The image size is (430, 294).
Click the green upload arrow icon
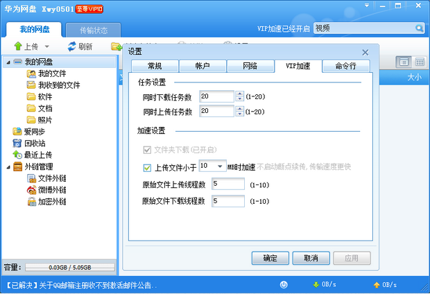(18, 46)
